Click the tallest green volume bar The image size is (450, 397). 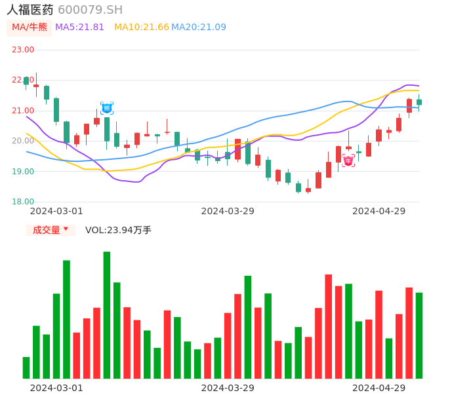(x=107, y=315)
